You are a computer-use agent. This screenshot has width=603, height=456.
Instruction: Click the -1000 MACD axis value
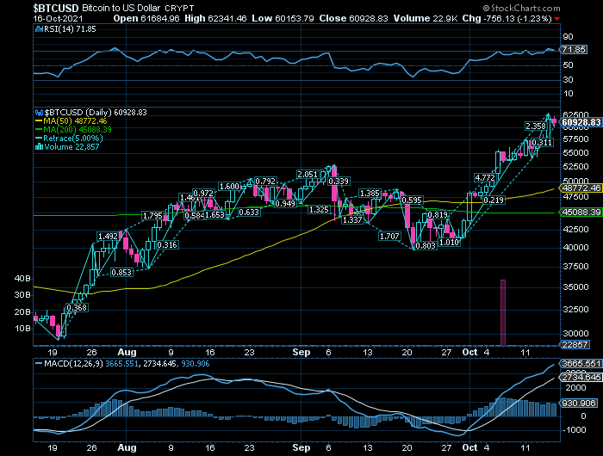coord(575,429)
